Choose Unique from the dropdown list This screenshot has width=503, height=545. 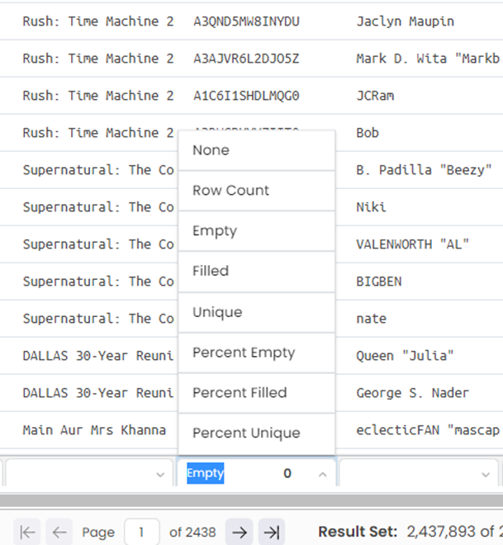(x=257, y=312)
